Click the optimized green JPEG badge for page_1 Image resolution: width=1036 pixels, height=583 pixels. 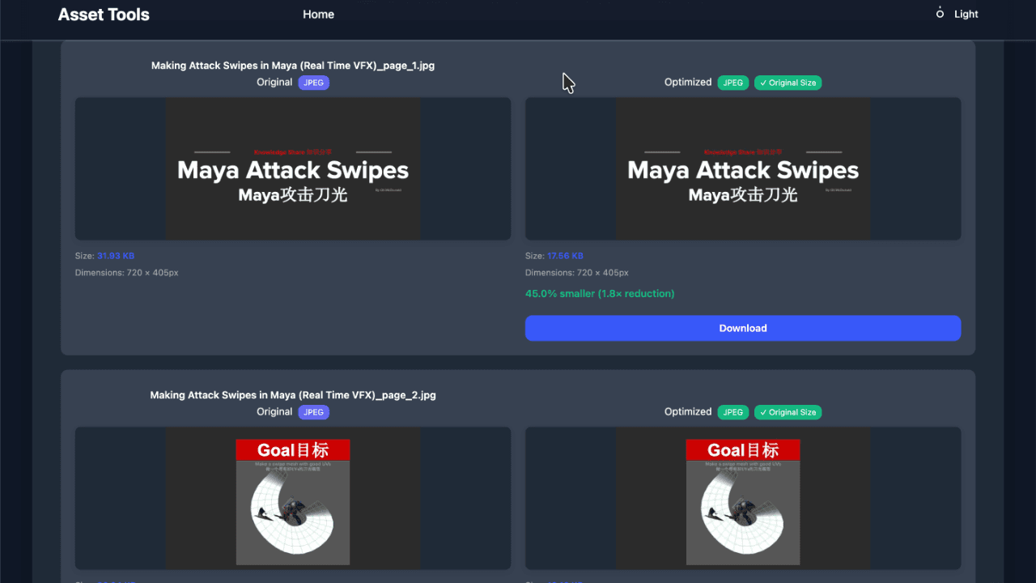(732, 83)
